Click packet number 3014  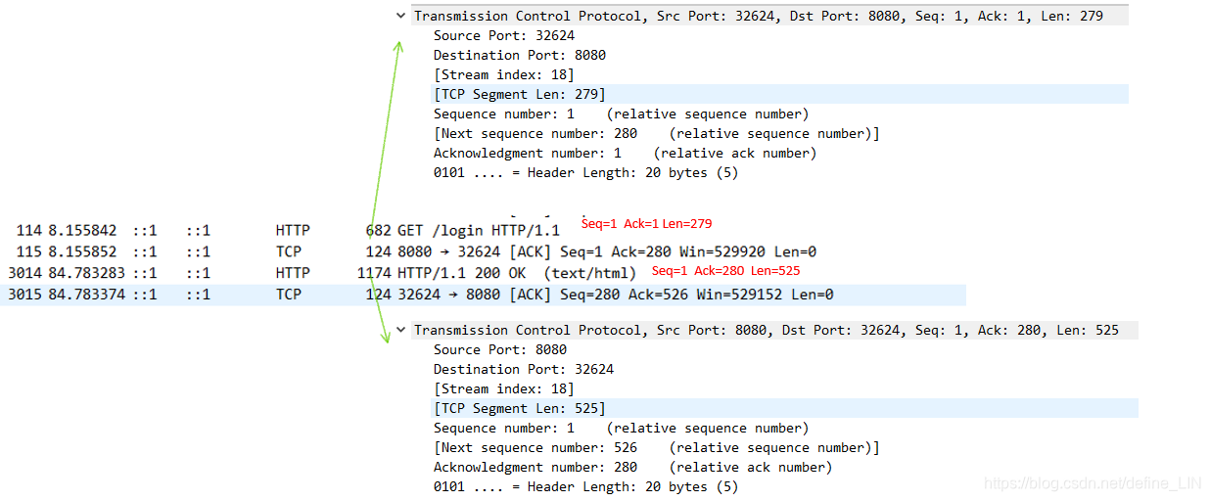pyautogui.click(x=25, y=273)
